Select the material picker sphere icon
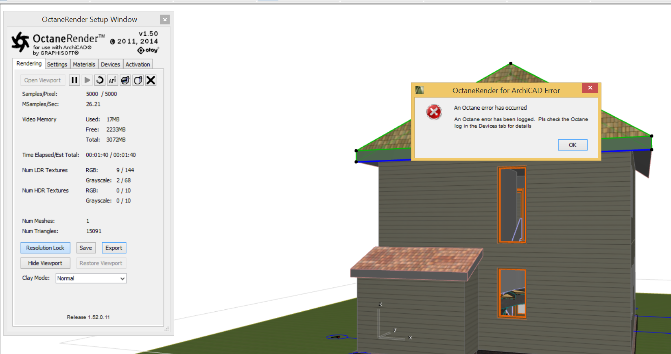This screenshot has width=671, height=354. (125, 80)
